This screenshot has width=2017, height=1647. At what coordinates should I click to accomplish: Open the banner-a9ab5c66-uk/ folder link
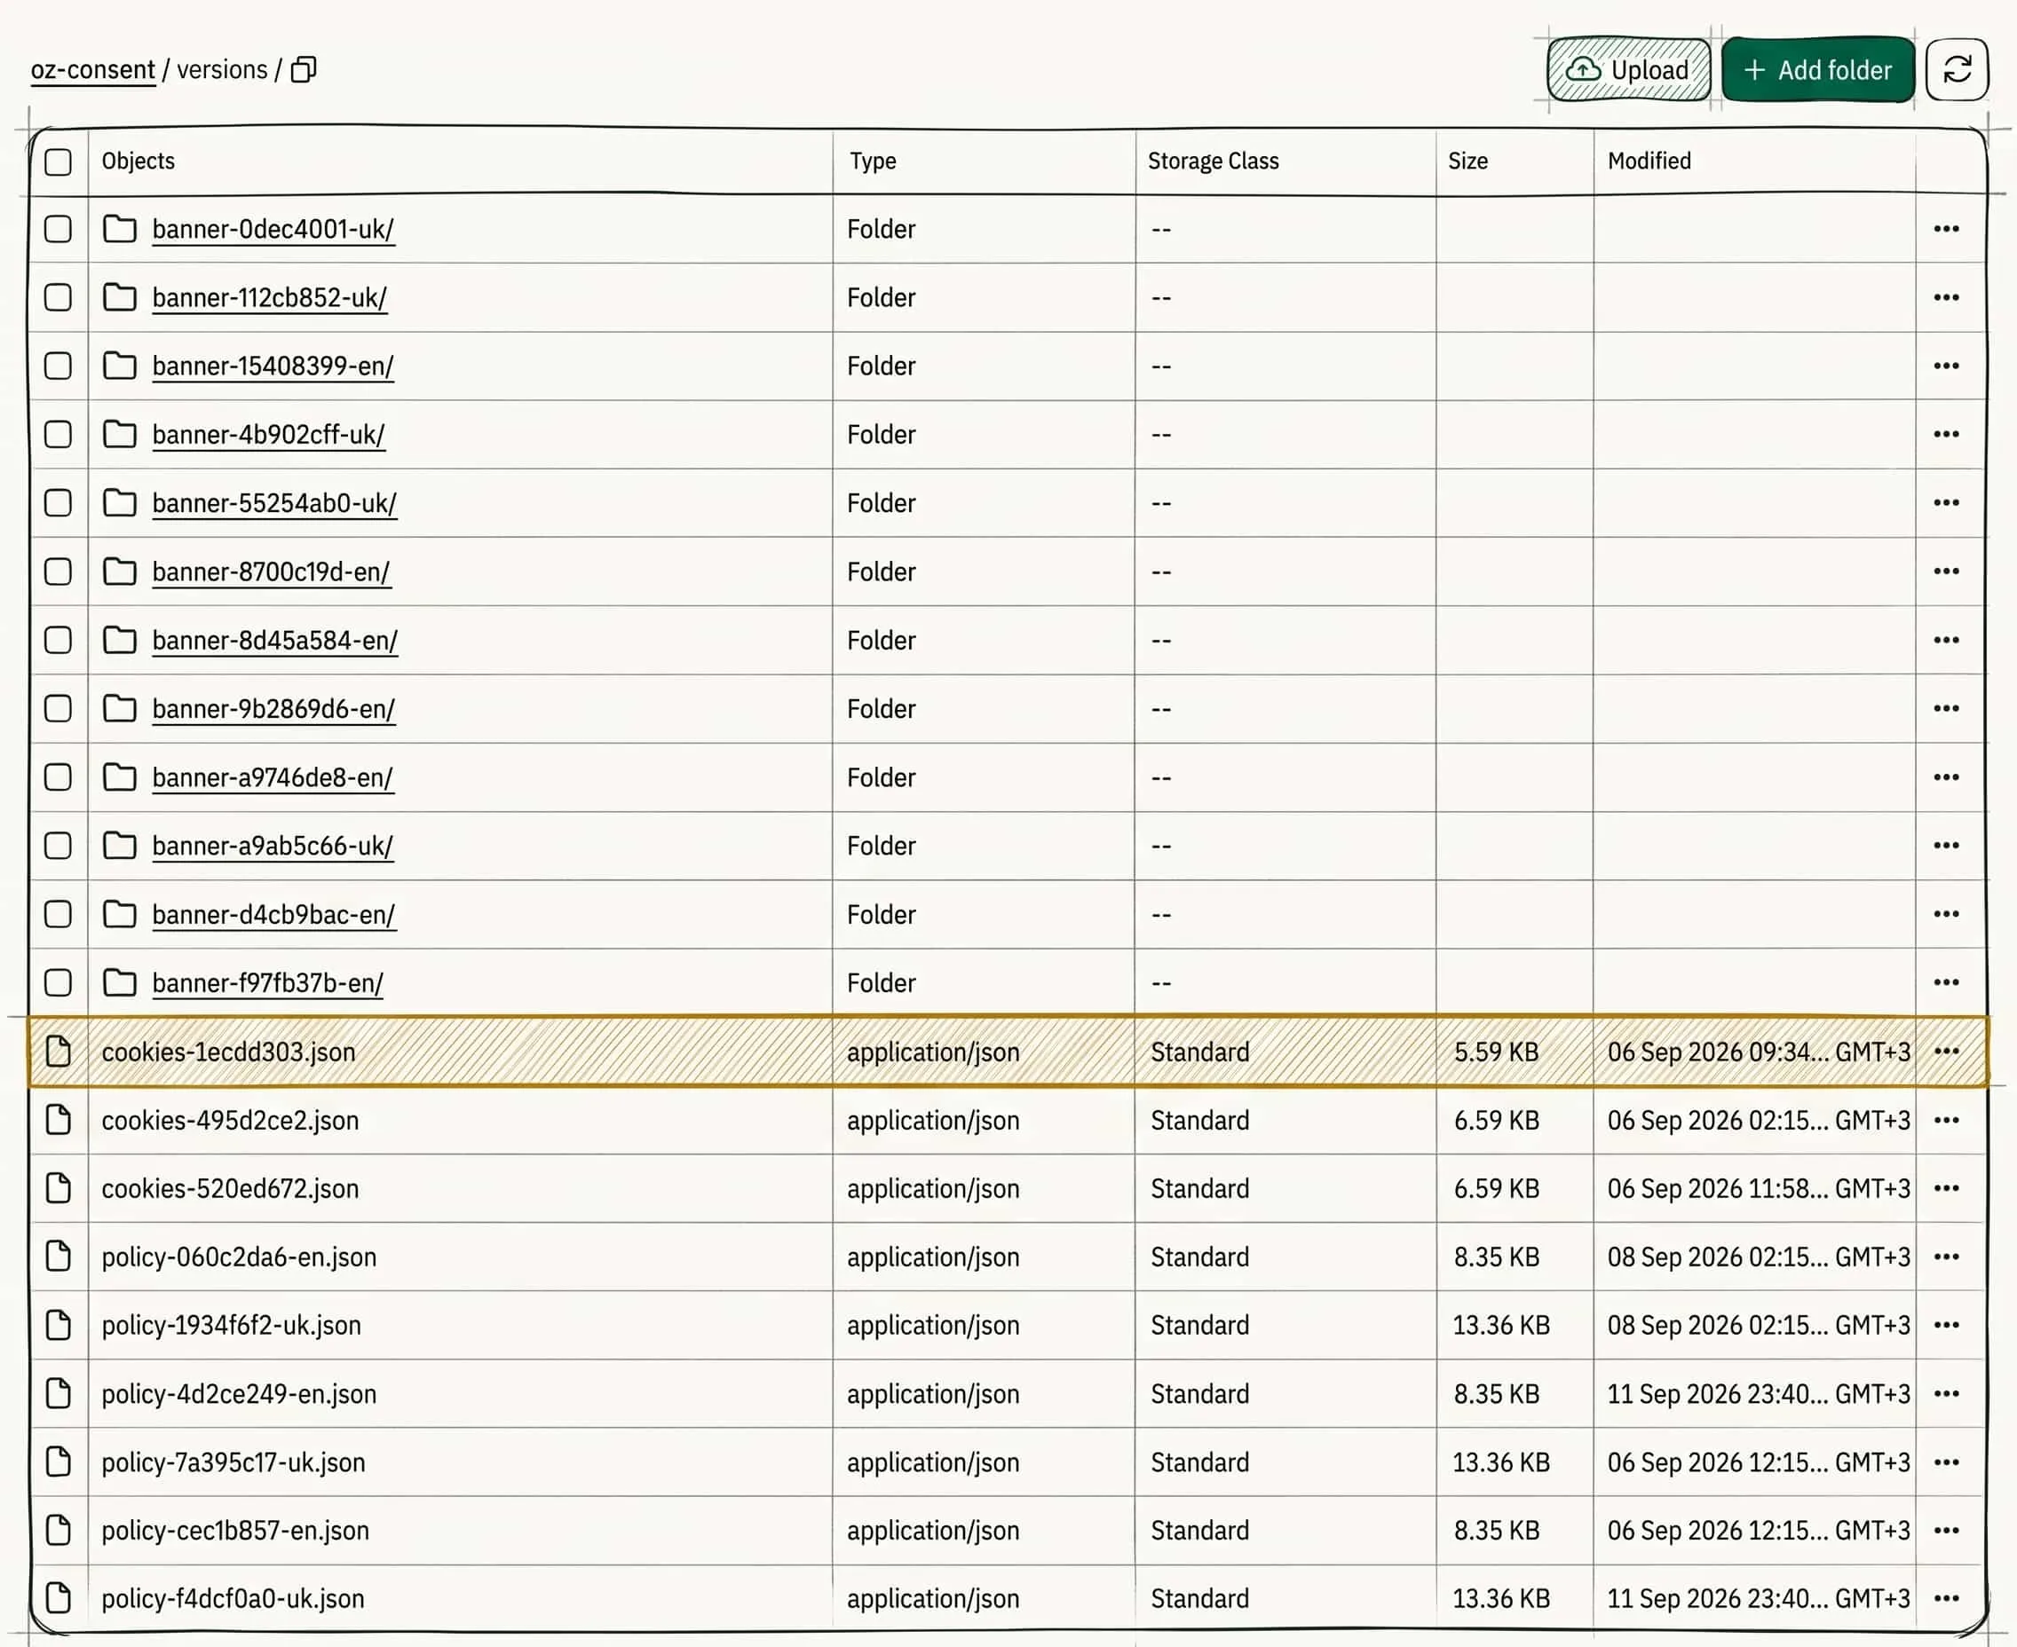(273, 846)
